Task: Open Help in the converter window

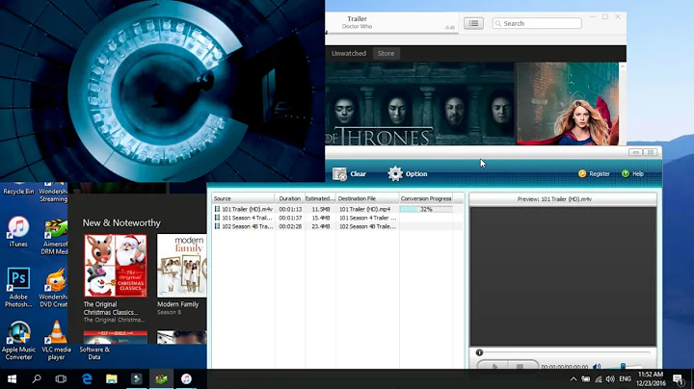Action: [x=632, y=173]
